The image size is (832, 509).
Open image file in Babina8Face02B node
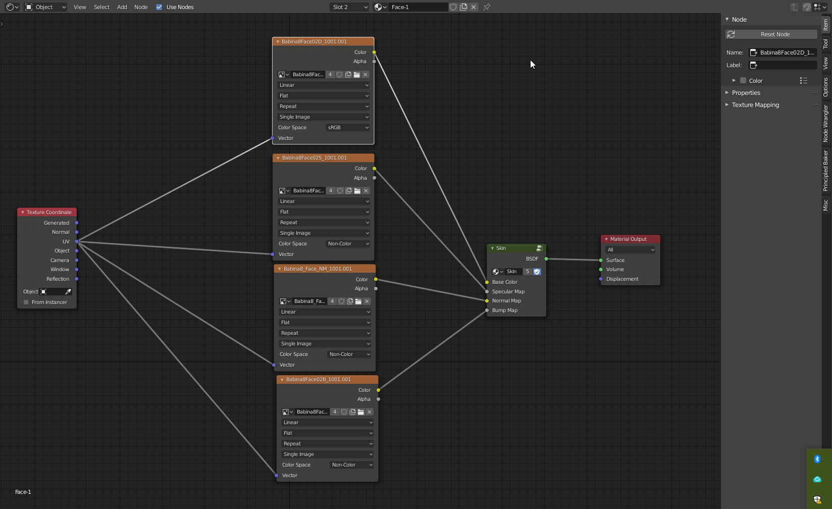click(x=361, y=412)
